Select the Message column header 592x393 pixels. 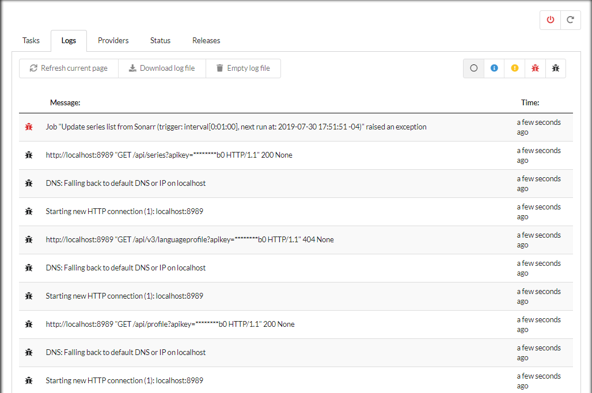tap(65, 102)
